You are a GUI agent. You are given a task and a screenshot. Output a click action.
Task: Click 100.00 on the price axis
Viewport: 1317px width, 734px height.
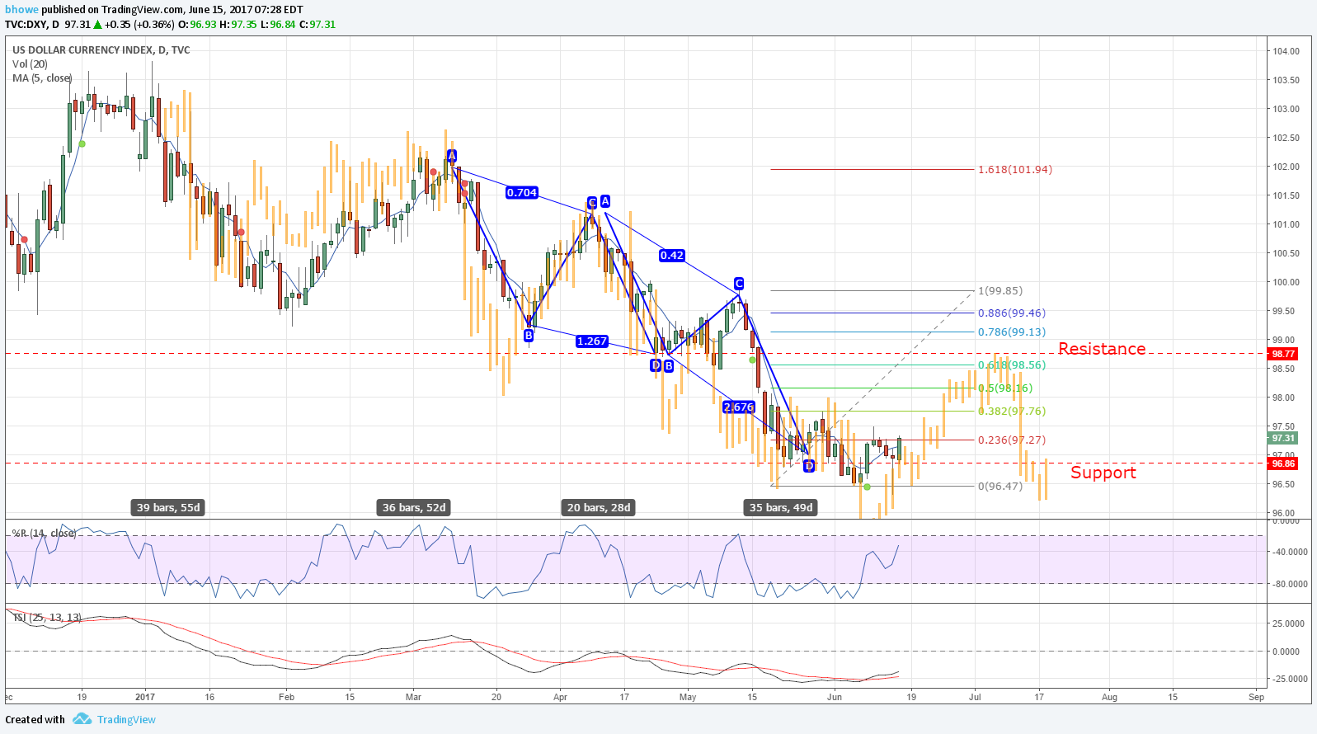coord(1286,282)
